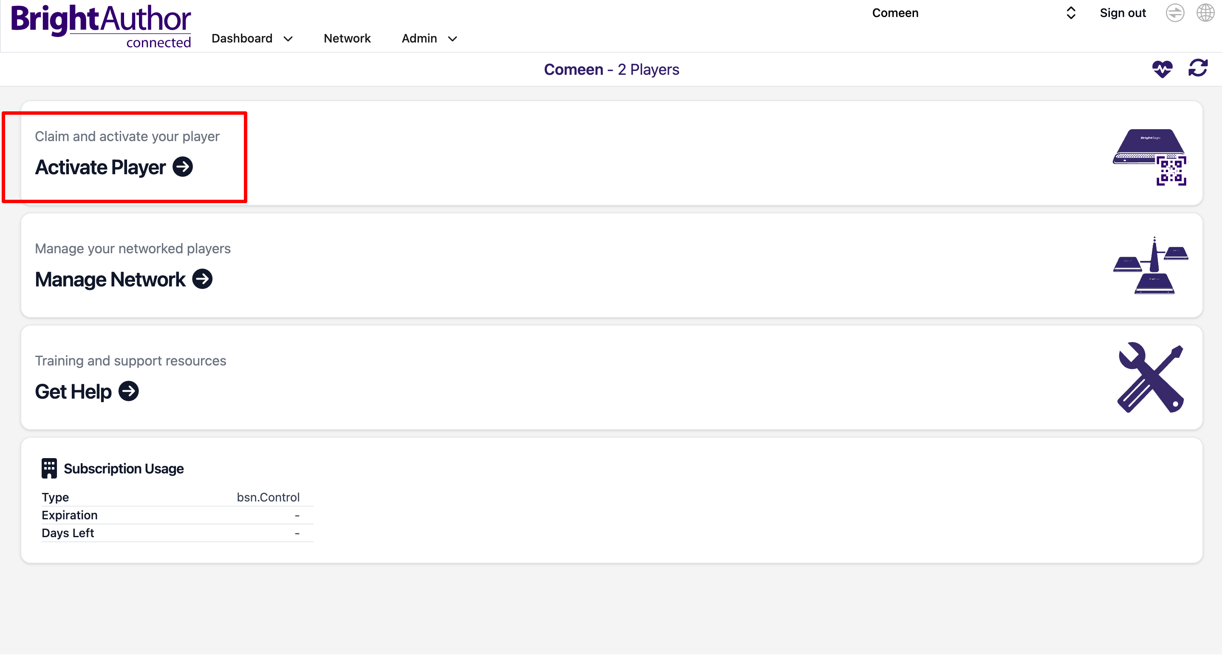Click the Type row label
The width and height of the screenshot is (1222, 657).
[55, 498]
